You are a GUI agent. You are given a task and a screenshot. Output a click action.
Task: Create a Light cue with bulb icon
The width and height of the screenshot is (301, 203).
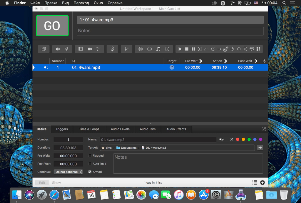112,49
